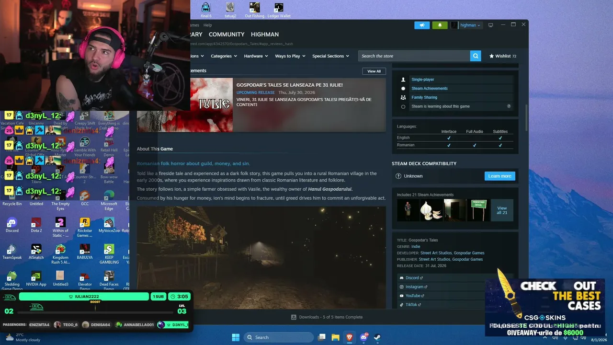The width and height of the screenshot is (613, 345).
Task: Click the Windows taskbar Search box
Action: tap(279, 337)
